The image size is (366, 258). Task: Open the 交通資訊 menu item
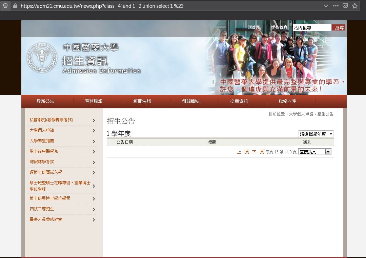point(239,101)
